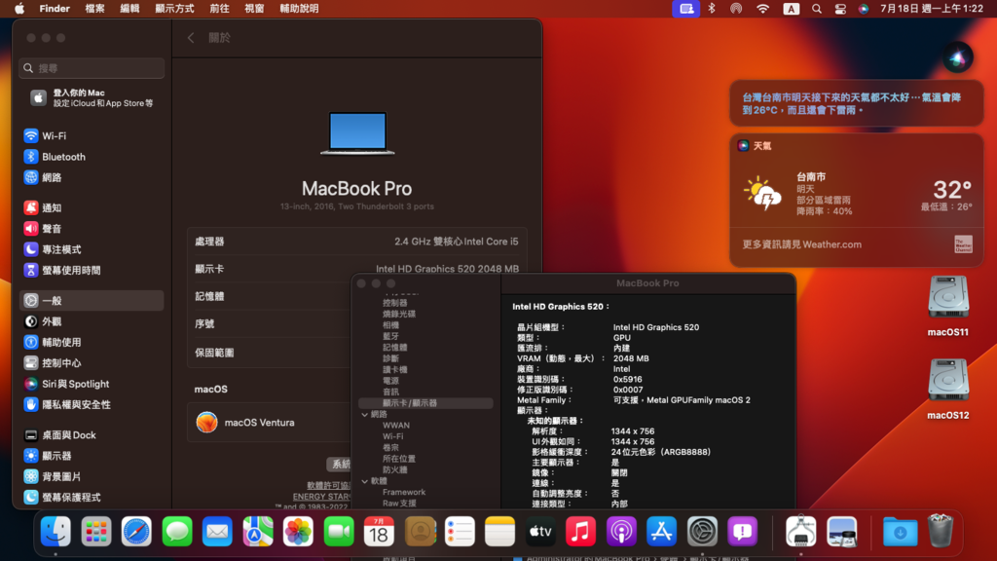Image resolution: width=997 pixels, height=561 pixels.
Task: Open Mail app in Dock
Action: 217,531
